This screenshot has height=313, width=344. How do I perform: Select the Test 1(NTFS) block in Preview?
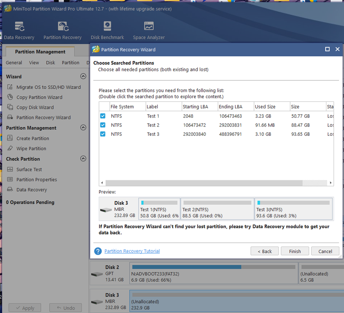click(159, 209)
